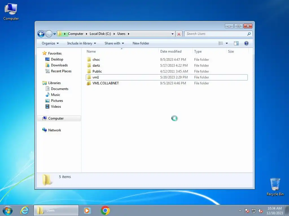Select the Public folder
This screenshot has width=289, height=216.
click(x=167, y=71)
